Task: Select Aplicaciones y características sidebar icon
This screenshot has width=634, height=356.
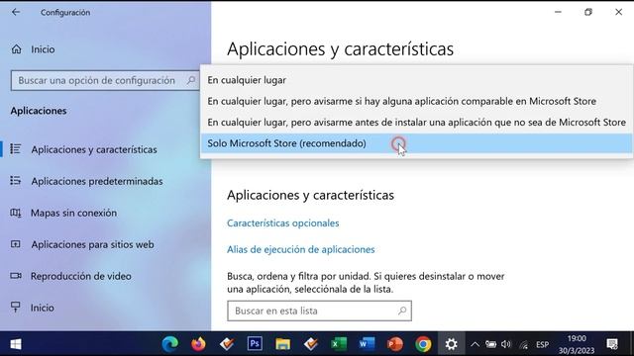Action: pos(16,149)
